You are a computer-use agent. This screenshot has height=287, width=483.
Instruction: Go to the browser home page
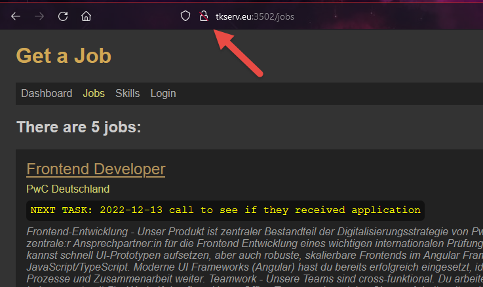point(86,16)
